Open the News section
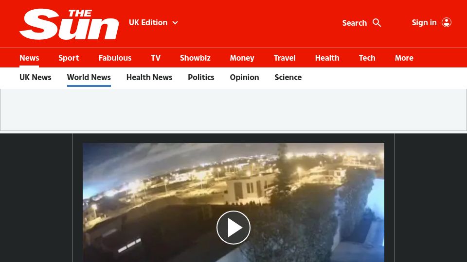 tap(29, 58)
